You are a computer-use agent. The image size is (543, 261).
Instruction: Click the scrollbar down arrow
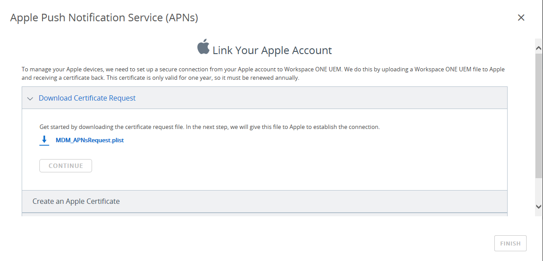(x=539, y=206)
